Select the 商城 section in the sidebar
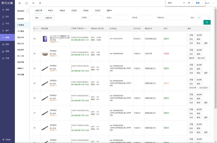Image resolution: width=217 pixels, height=143 pixels. tap(7, 37)
